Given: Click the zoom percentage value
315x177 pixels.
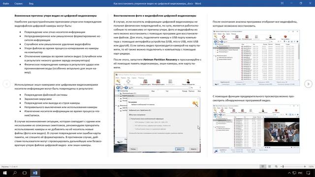Looking at the screenshot, I should [311, 167].
